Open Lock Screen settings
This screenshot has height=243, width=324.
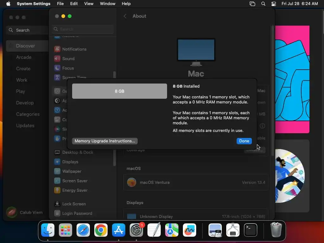click(x=70, y=204)
